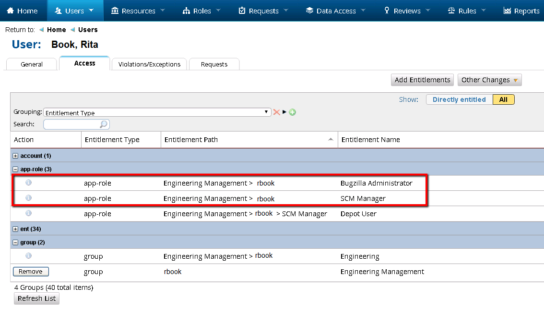The height and width of the screenshot is (319, 544).
Task: Open the Grouping dropdown list
Action: 157,112
